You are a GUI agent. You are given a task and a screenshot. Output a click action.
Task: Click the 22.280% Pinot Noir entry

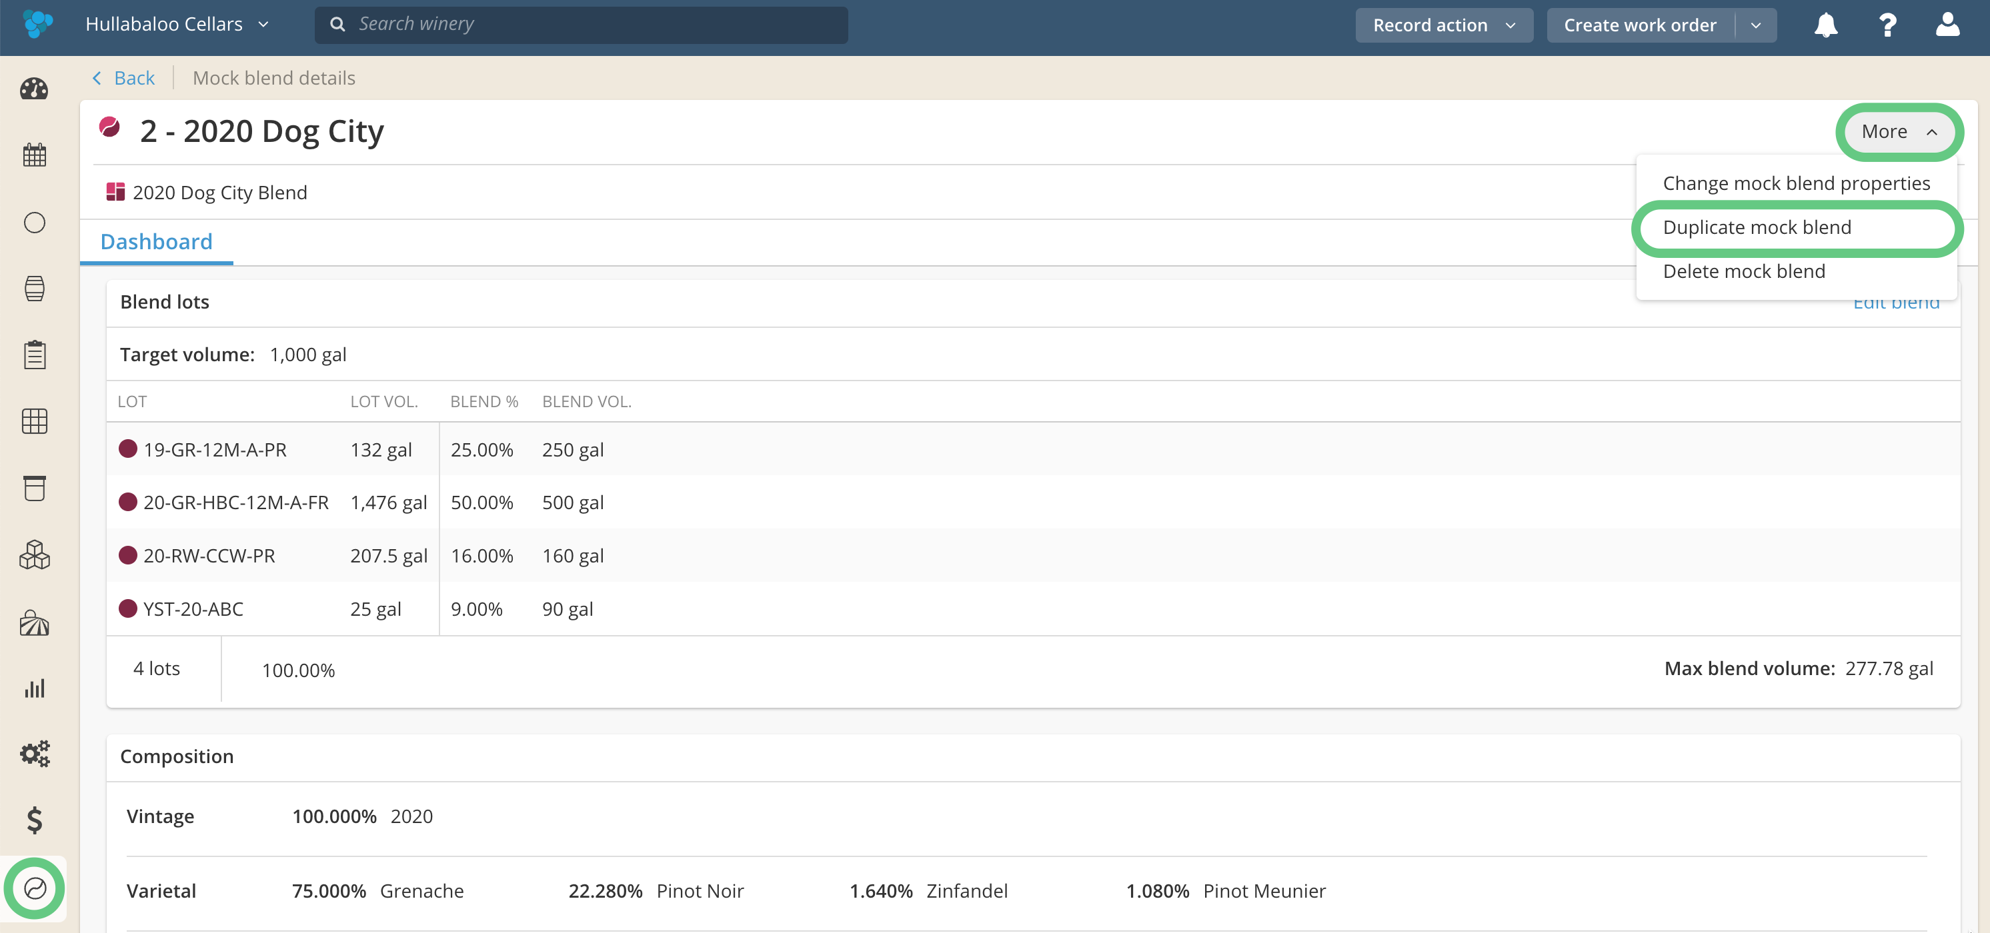pyautogui.click(x=656, y=890)
